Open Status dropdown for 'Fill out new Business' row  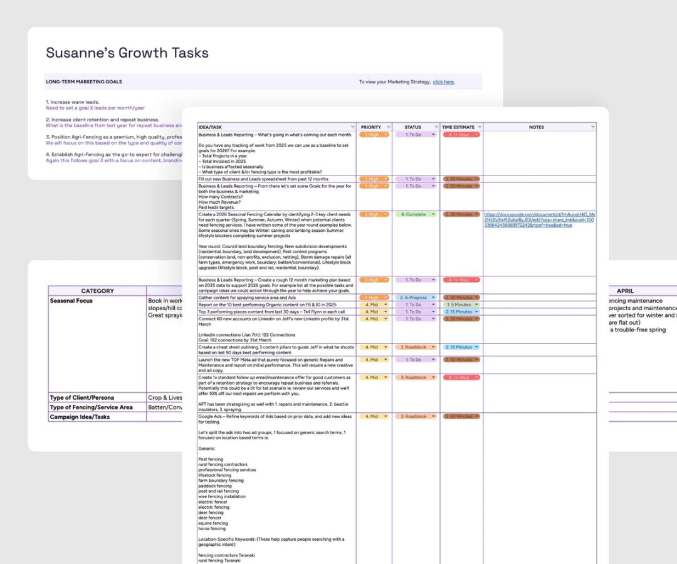tap(416, 179)
